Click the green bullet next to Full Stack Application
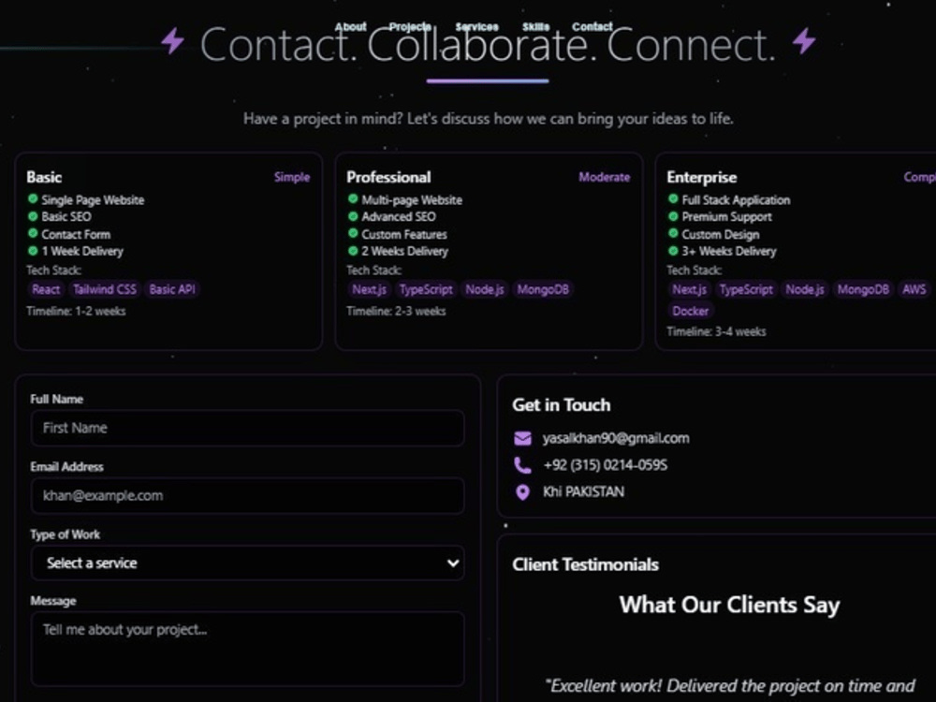The height and width of the screenshot is (702, 936). (x=673, y=198)
